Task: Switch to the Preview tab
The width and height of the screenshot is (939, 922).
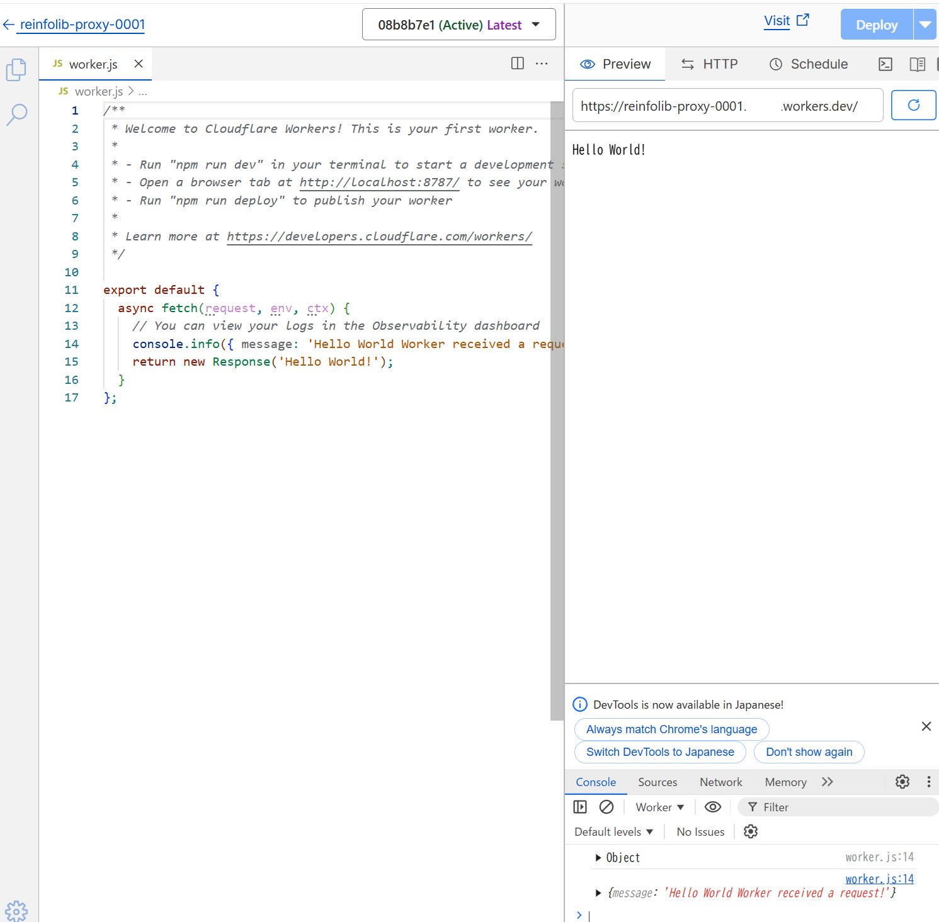Action: click(615, 64)
